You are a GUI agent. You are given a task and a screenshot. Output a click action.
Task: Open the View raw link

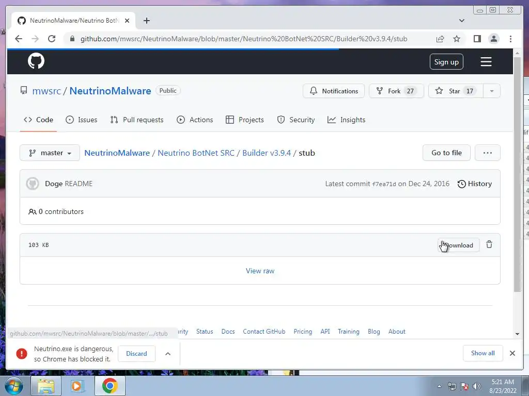[260, 271]
